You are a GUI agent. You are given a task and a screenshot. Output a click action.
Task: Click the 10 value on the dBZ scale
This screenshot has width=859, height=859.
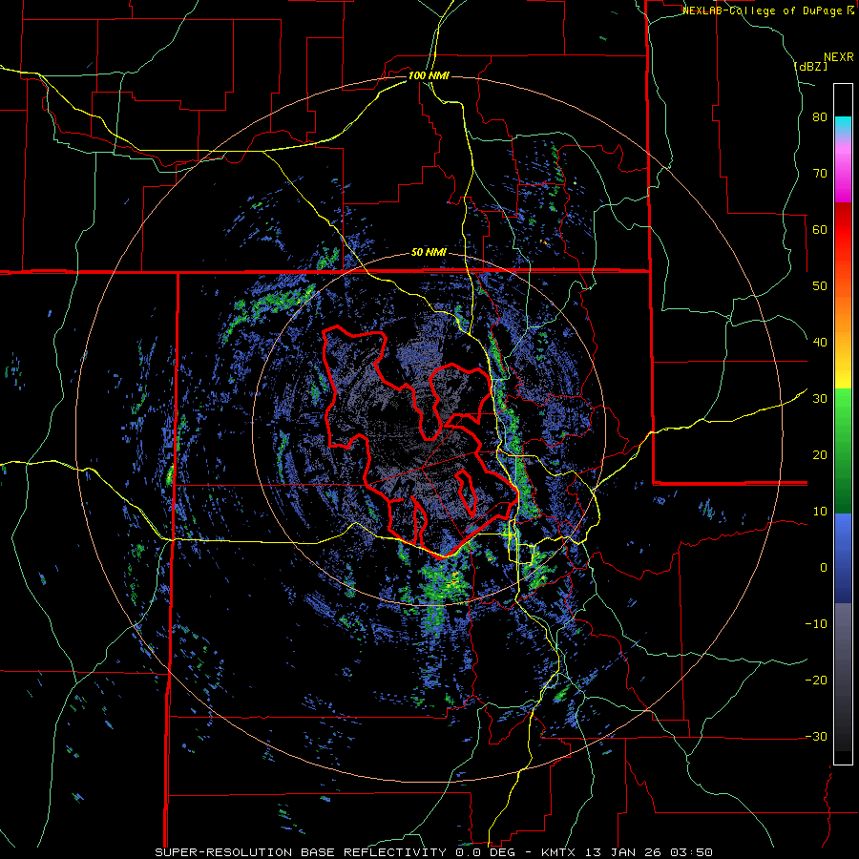coord(820,512)
